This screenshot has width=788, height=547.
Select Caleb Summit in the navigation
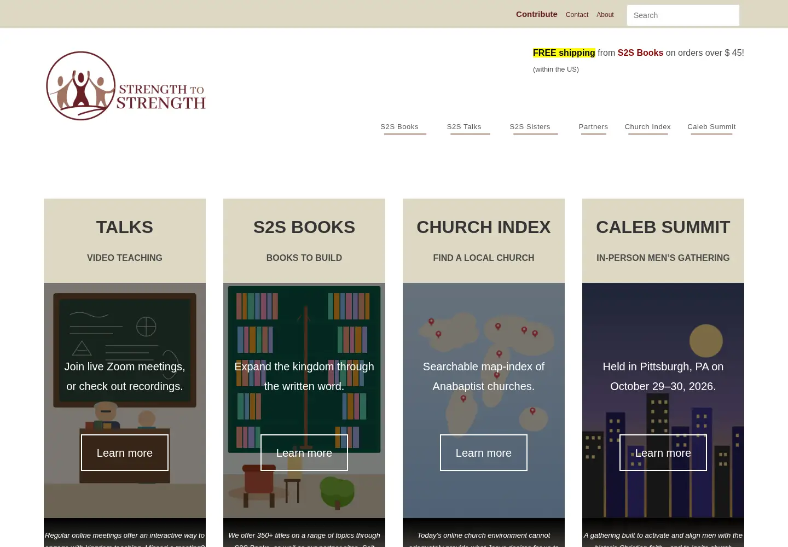711,127
